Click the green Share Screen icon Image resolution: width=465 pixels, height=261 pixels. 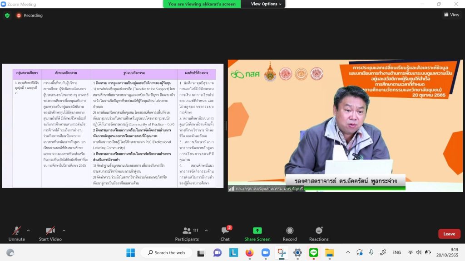click(257, 231)
